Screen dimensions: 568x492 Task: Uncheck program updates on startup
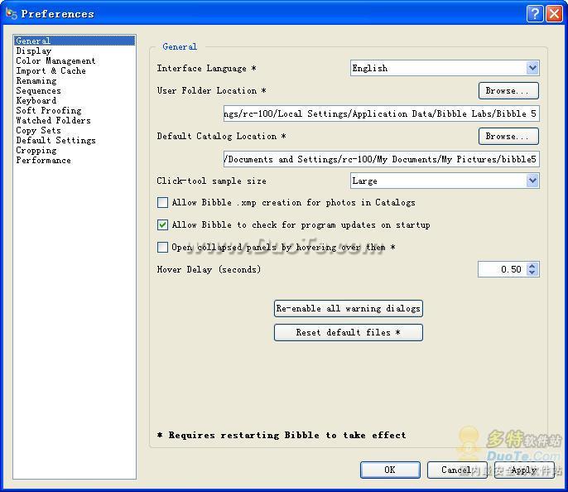162,224
